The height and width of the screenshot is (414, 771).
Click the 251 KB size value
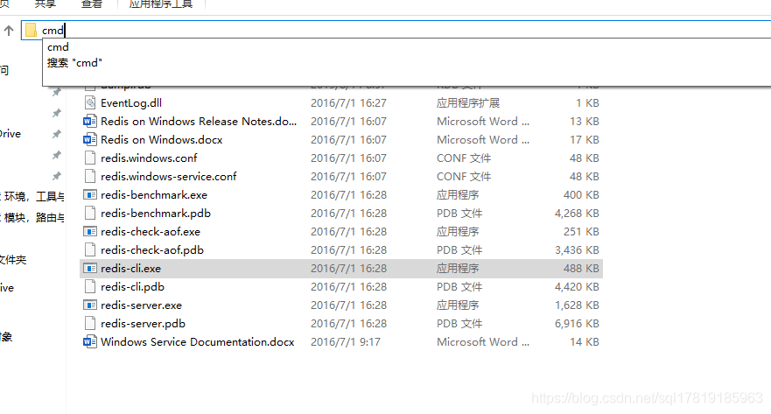point(582,232)
